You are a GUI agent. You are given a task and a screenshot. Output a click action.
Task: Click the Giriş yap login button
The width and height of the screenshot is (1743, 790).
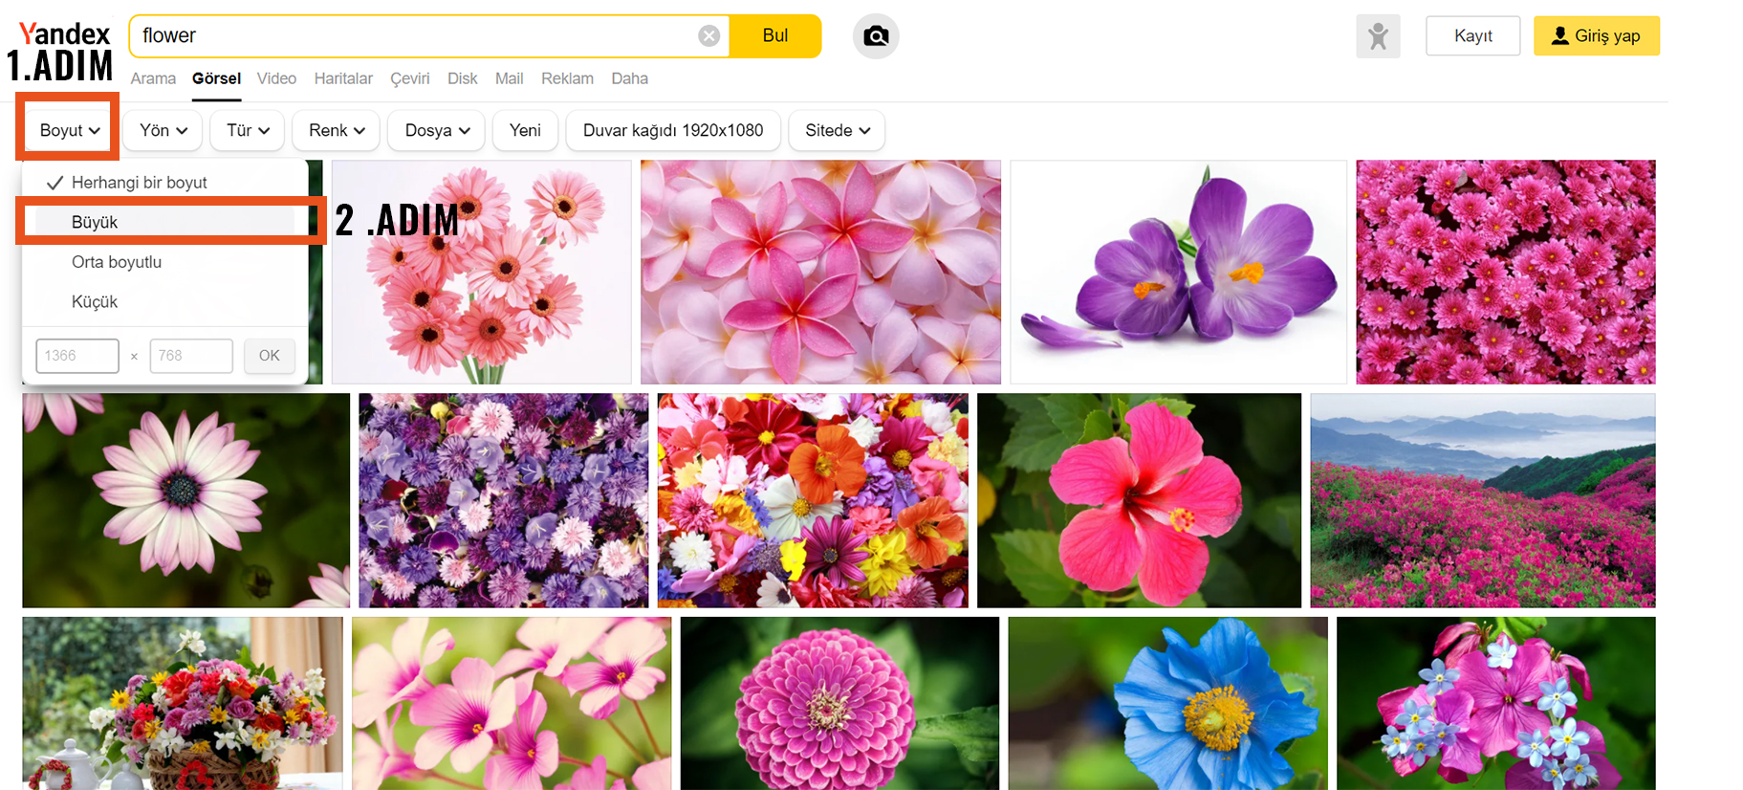pos(1596,36)
